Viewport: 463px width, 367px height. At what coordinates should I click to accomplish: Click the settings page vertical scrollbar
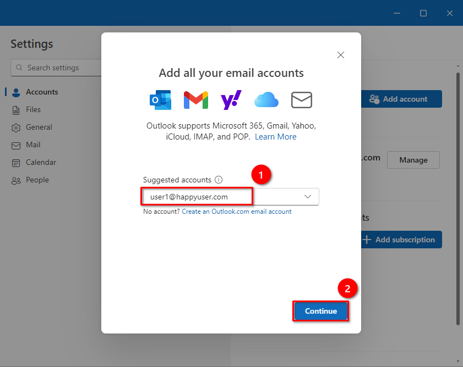point(457,199)
